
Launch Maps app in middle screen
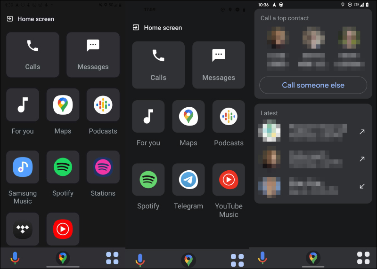pos(188,116)
